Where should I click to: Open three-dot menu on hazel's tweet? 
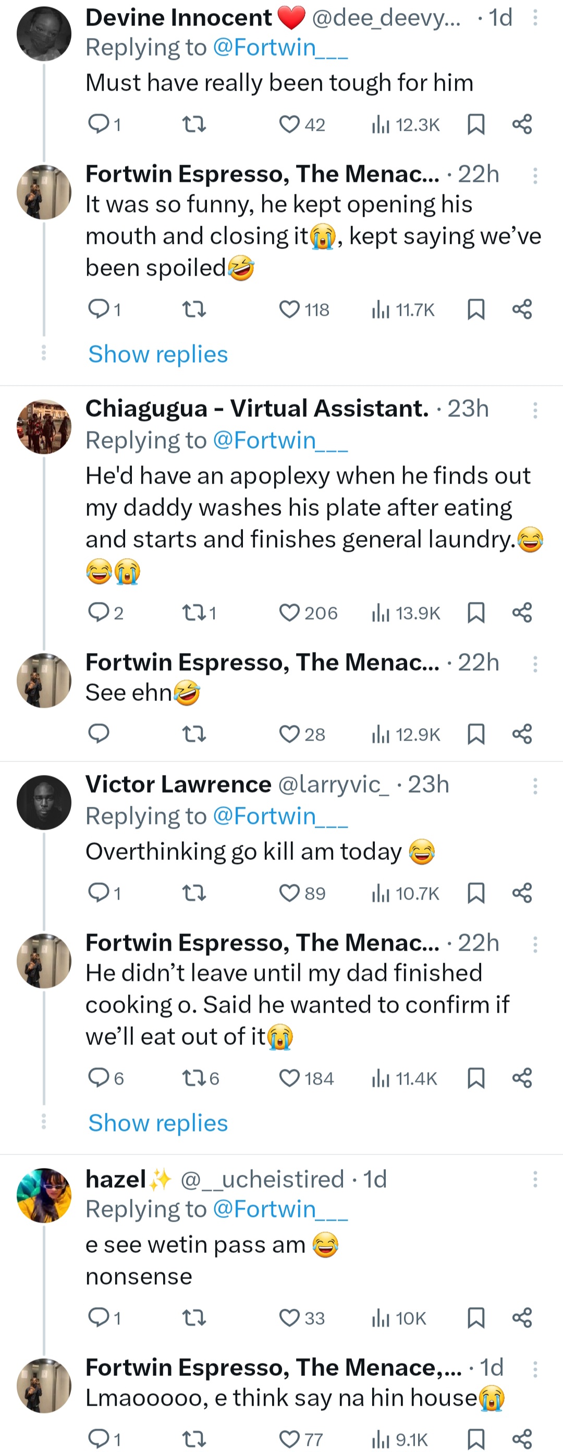(535, 1179)
